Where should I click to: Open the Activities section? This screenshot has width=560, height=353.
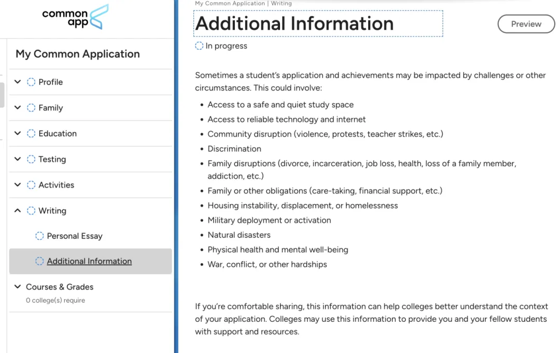pos(56,185)
